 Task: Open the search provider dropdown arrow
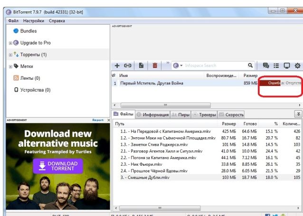point(181,66)
